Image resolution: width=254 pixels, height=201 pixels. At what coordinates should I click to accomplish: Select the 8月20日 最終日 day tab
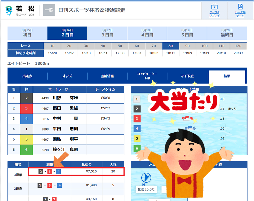pyautogui.click(x=227, y=33)
